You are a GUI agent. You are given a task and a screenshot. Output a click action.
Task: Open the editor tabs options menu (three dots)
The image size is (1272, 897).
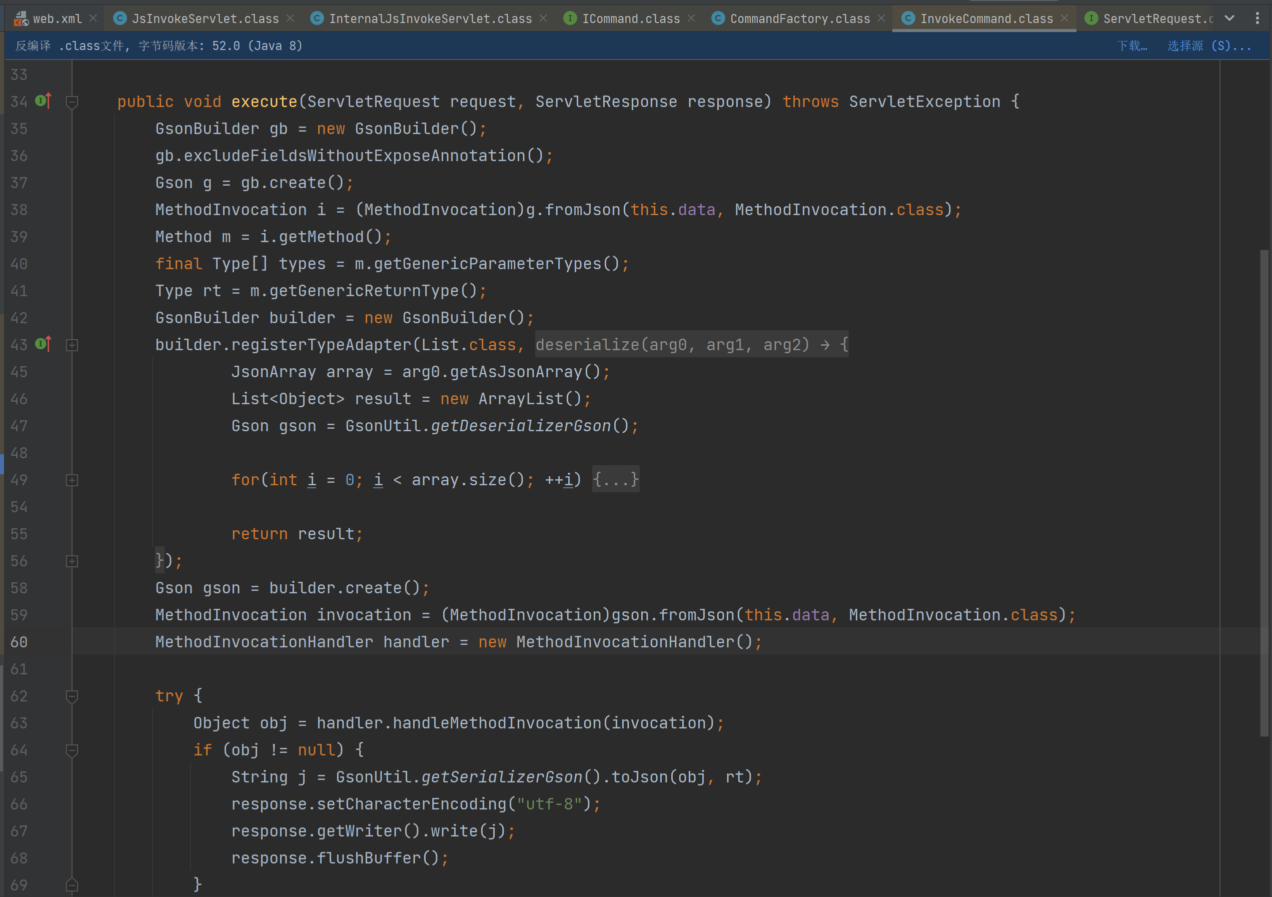tap(1257, 19)
